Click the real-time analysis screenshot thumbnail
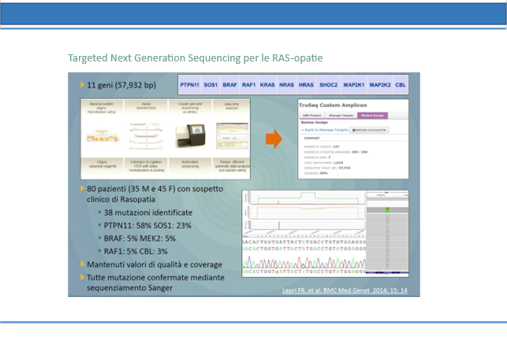The width and height of the screenshot is (507, 337). [x=232, y=135]
